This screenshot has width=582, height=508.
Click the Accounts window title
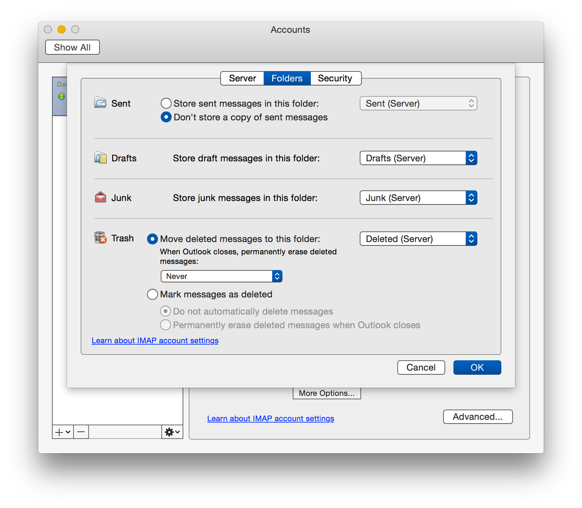click(290, 30)
